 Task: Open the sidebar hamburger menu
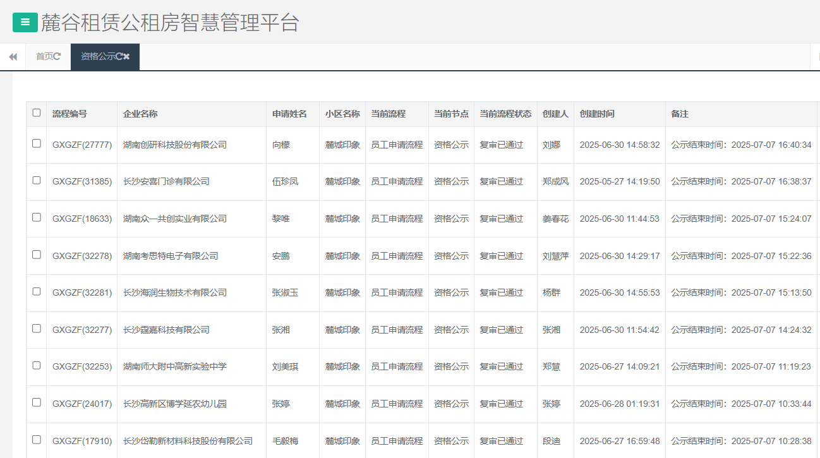[25, 22]
